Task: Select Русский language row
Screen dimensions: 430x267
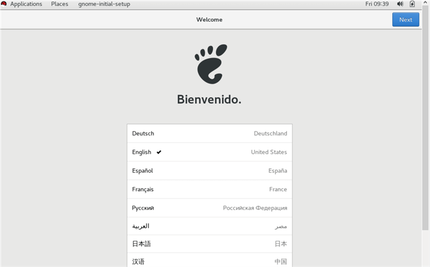Action: 209,208
